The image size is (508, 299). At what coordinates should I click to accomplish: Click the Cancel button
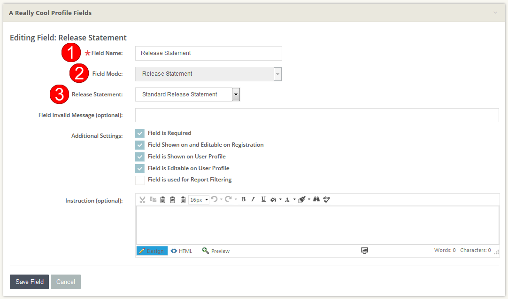click(66, 282)
